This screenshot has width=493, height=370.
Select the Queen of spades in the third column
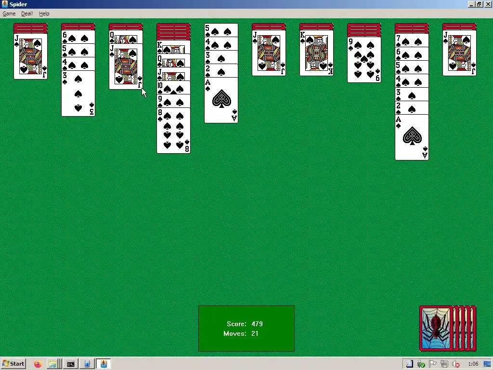tap(126, 37)
